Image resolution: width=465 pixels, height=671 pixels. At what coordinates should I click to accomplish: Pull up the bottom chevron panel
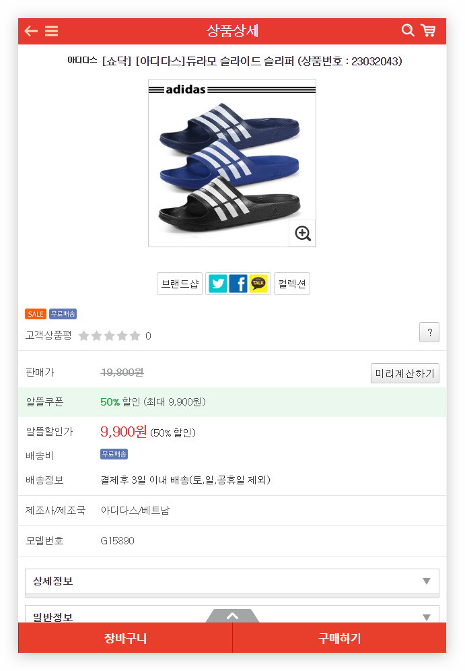pyautogui.click(x=232, y=616)
